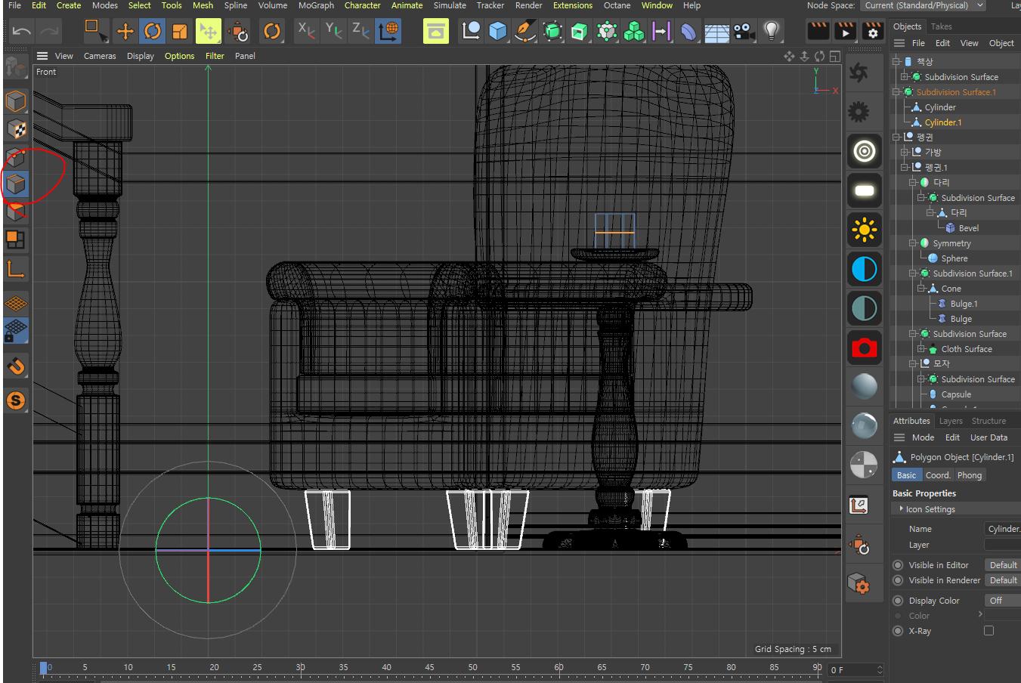Switch to the Layers tab

click(951, 421)
